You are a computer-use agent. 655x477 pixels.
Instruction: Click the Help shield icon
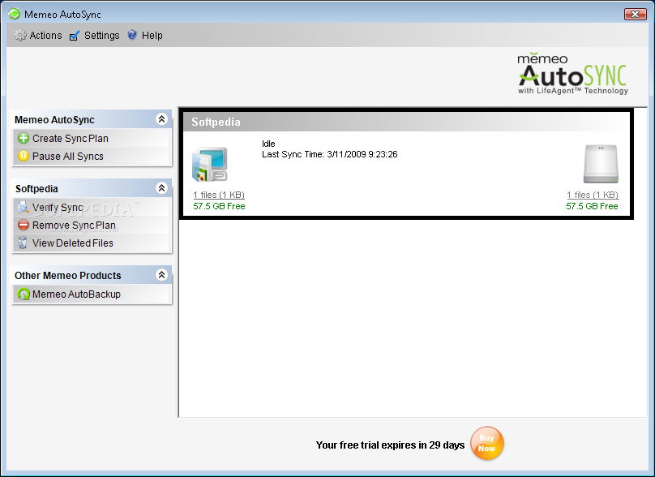click(x=132, y=35)
